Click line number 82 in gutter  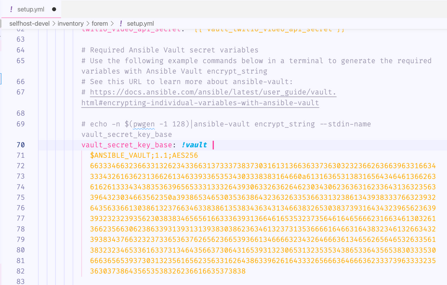[20, 271]
